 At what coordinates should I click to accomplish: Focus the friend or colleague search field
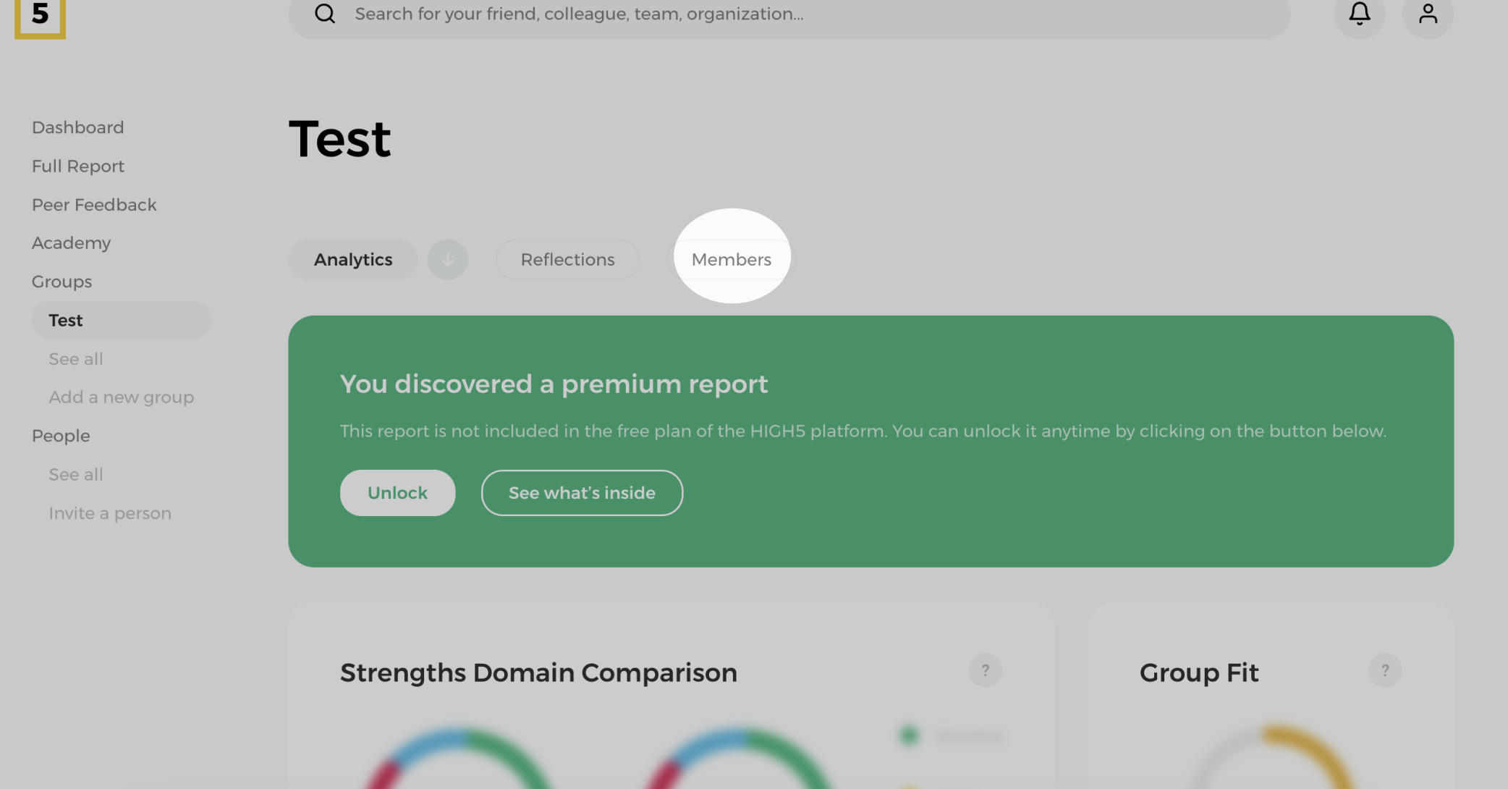[796, 14]
